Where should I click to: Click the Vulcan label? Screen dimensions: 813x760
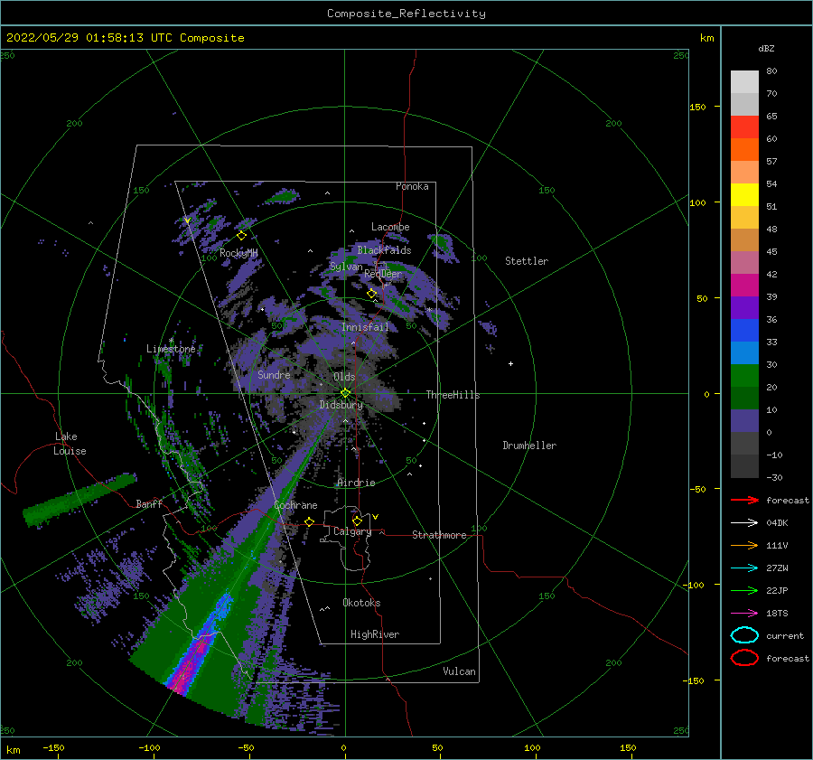click(460, 671)
